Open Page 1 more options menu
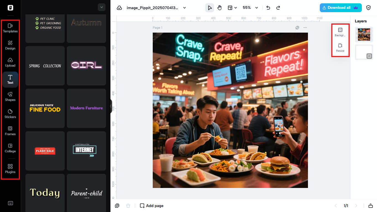This screenshot has width=377, height=212. 305,28
